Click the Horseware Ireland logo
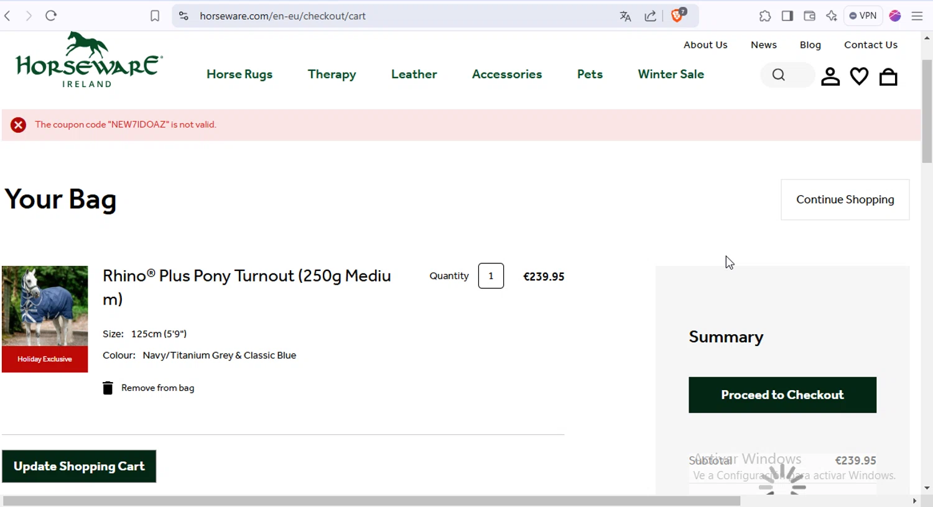This screenshot has height=507, width=933. (x=89, y=60)
